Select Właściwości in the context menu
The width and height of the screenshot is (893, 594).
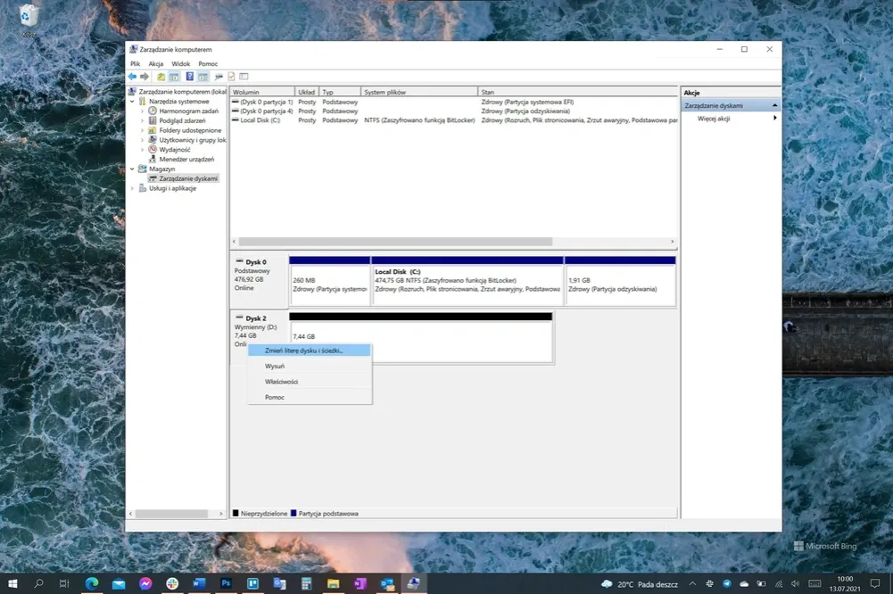click(281, 382)
